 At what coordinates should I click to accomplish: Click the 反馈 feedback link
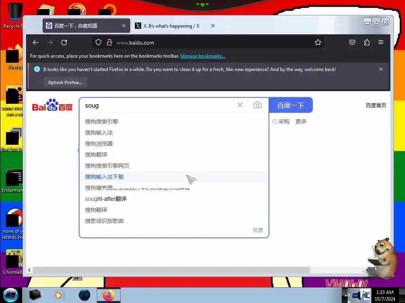pyautogui.click(x=257, y=230)
